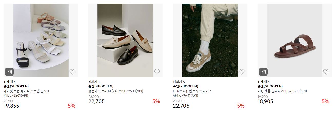This screenshot has width=334, height=118.
Task: Click 슈펜(SHOOPEN) brand under first product
Action: (16, 86)
